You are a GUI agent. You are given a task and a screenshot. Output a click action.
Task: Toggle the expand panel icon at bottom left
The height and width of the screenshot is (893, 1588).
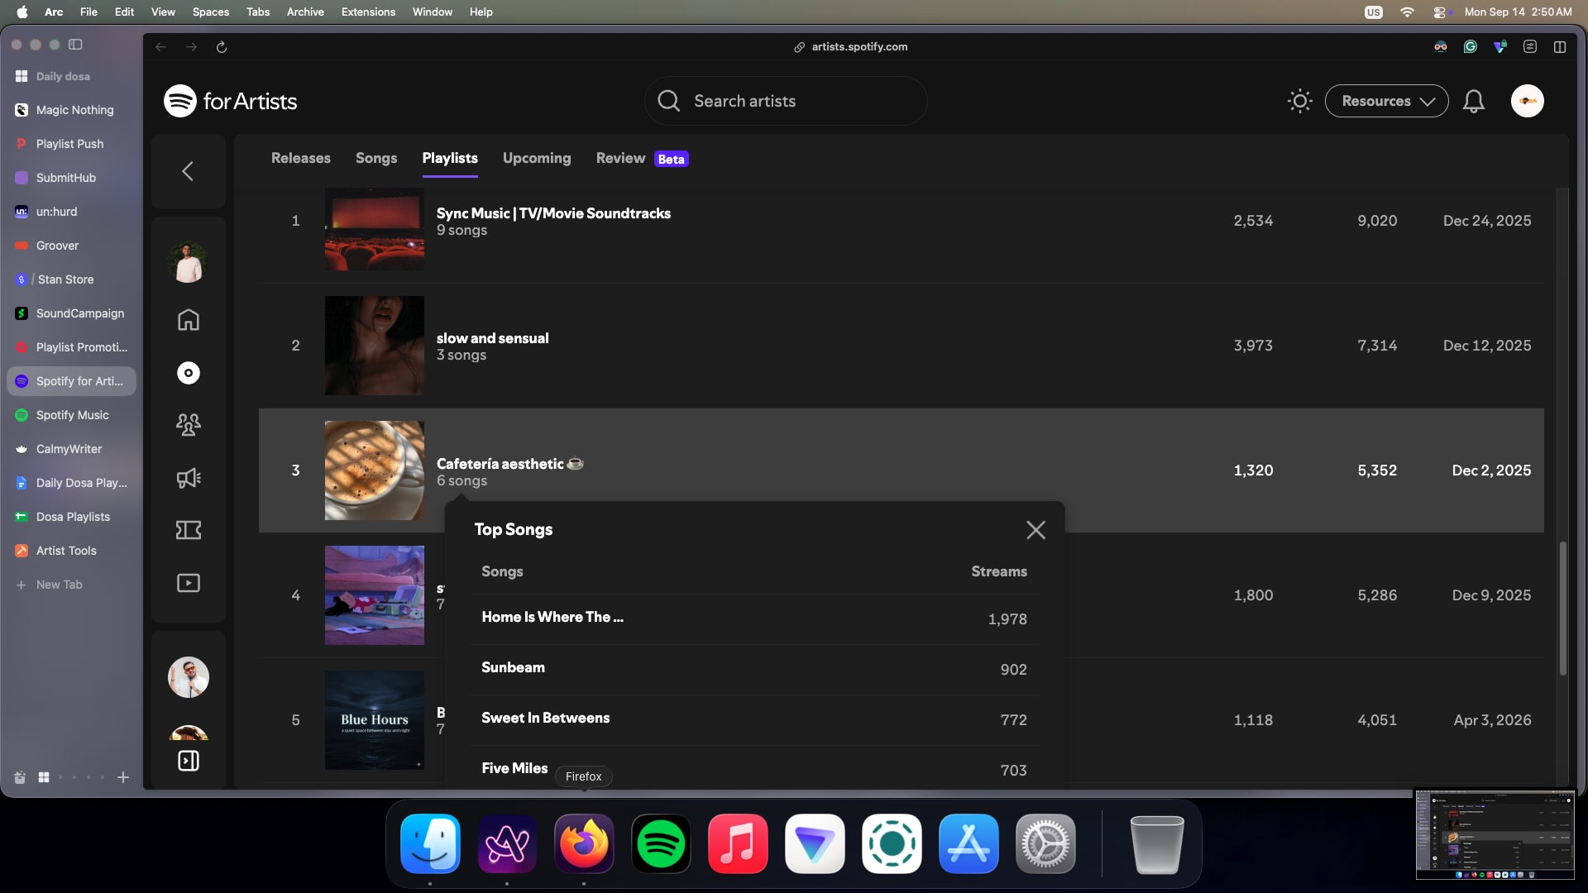(x=189, y=761)
